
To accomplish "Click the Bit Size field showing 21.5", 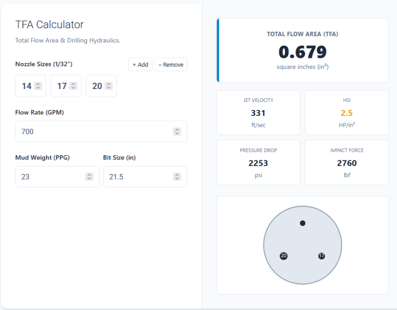I will pyautogui.click(x=139, y=176).
